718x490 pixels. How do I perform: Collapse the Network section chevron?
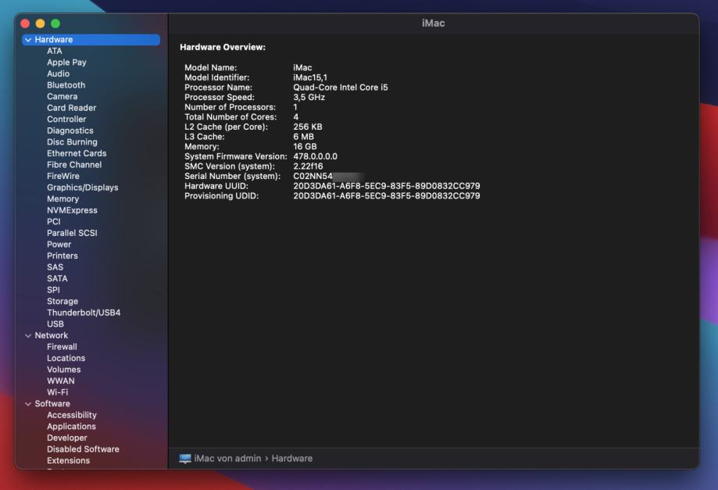pyautogui.click(x=28, y=336)
